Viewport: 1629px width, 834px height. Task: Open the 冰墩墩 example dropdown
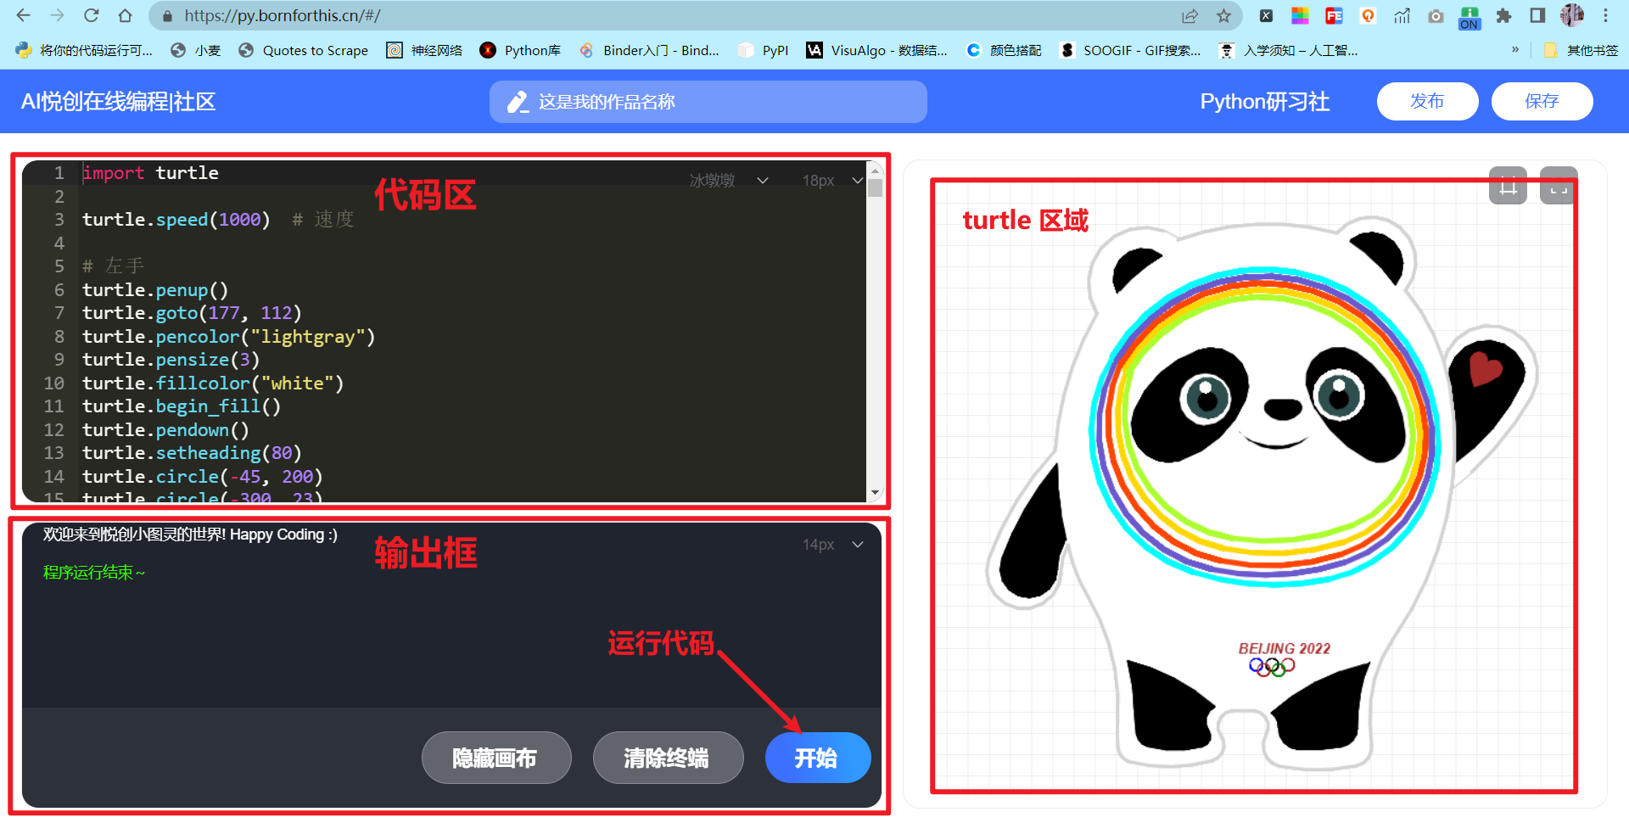click(x=728, y=180)
